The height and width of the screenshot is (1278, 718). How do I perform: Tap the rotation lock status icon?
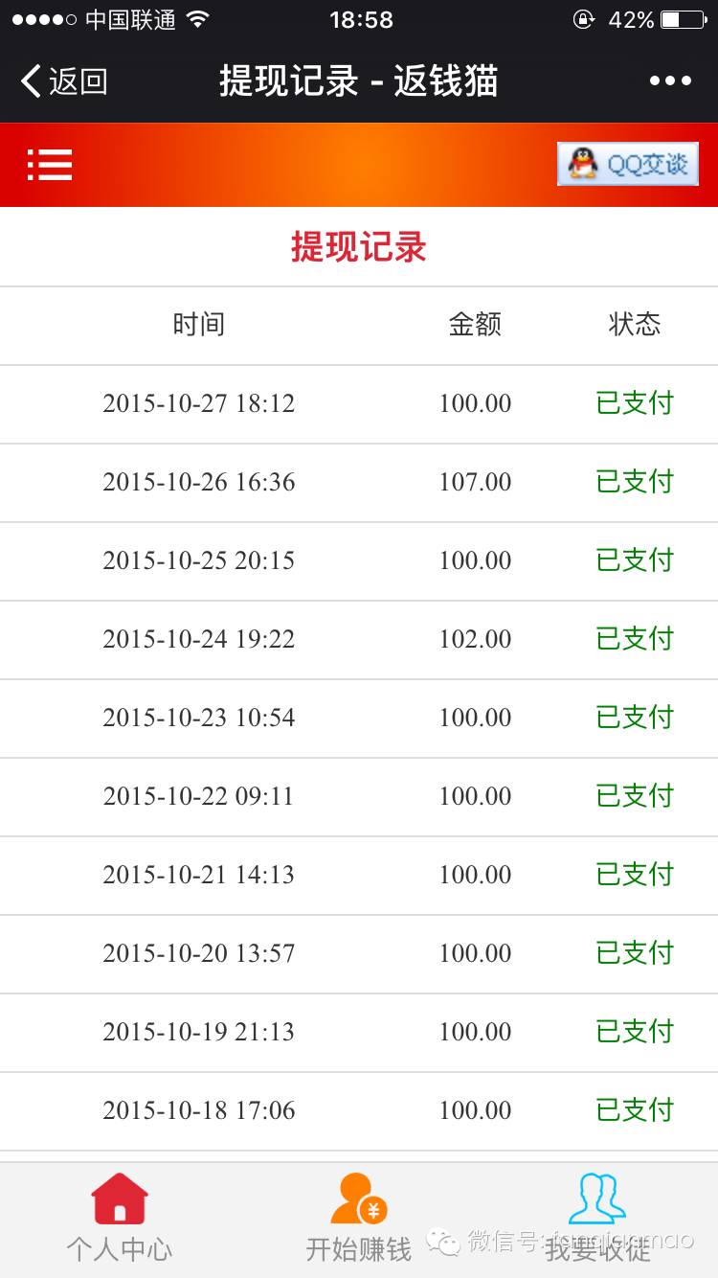(x=583, y=19)
